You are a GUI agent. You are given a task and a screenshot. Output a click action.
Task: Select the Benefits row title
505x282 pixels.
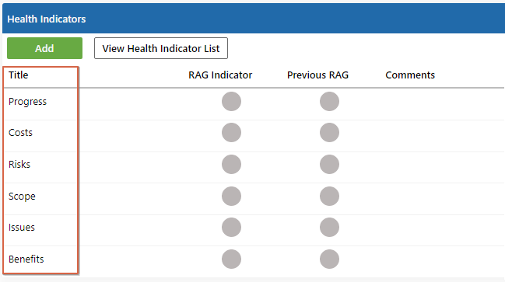click(26, 259)
